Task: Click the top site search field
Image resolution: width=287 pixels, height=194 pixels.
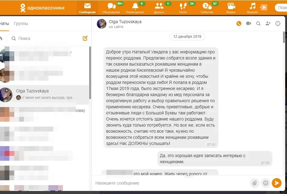Action: pos(281,8)
